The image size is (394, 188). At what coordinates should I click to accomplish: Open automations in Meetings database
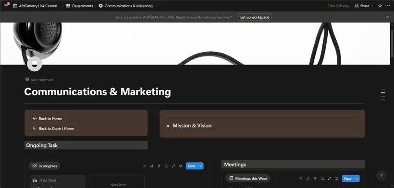coord(315,179)
